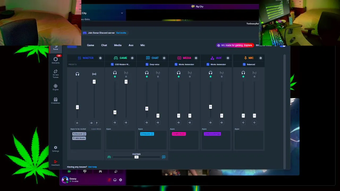The width and height of the screenshot is (340, 191).
Task: Open Aux preset Movie: Immersion dropdown
Action: 216,64
